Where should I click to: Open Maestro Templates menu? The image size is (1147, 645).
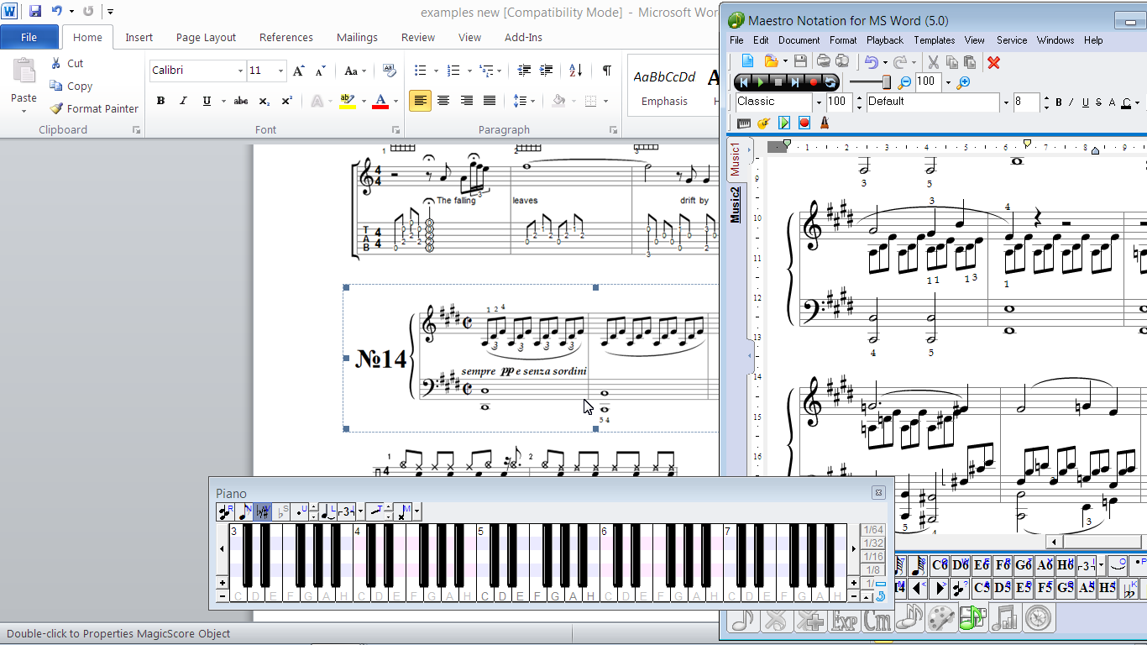[x=935, y=39]
